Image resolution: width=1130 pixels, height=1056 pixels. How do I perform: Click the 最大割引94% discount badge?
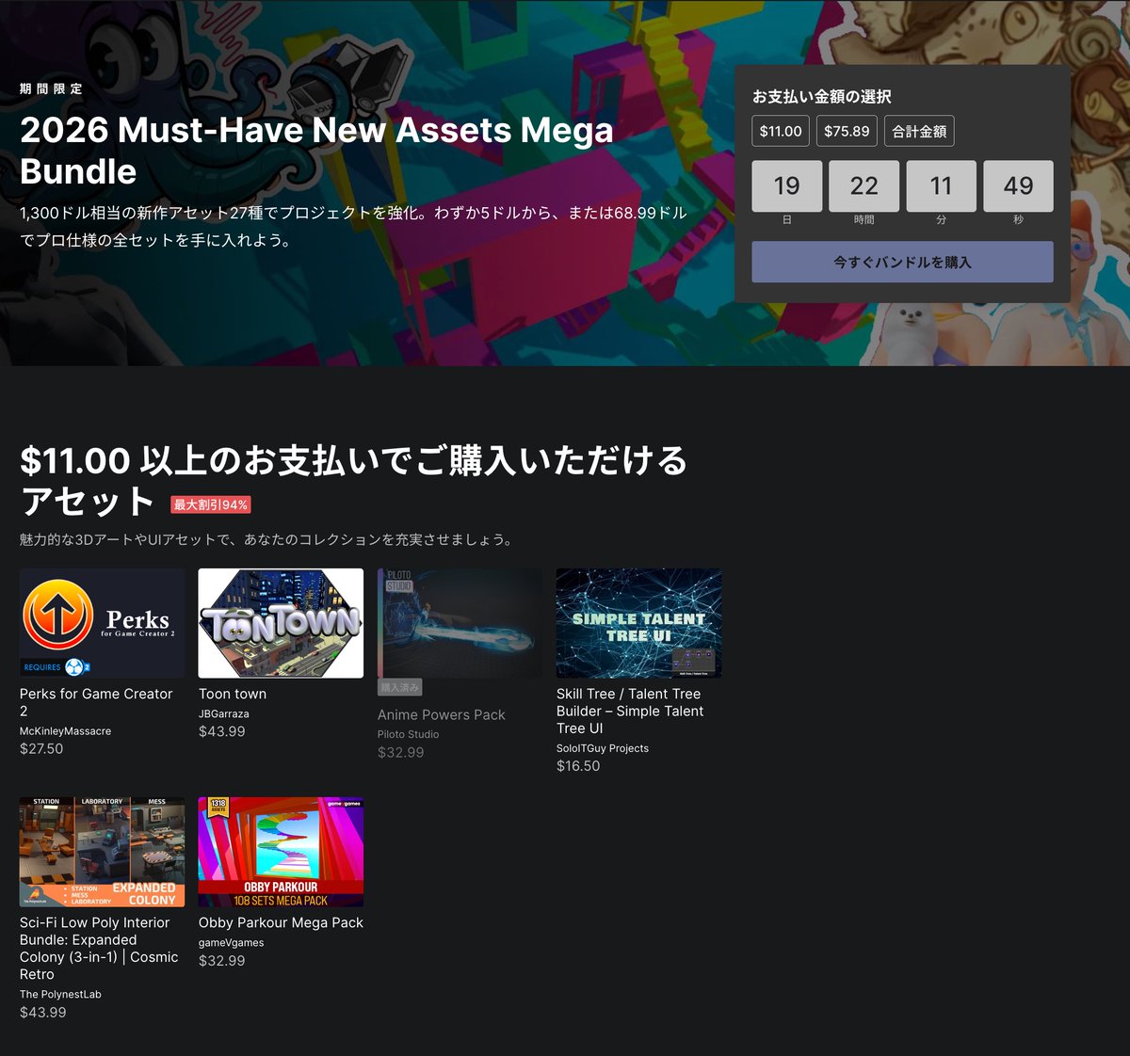click(x=211, y=504)
